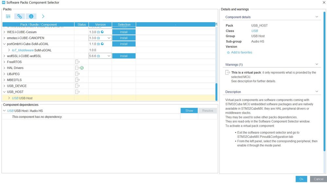Install the portGmbH SoM-uGOAL pack

pyautogui.click(x=124, y=44)
